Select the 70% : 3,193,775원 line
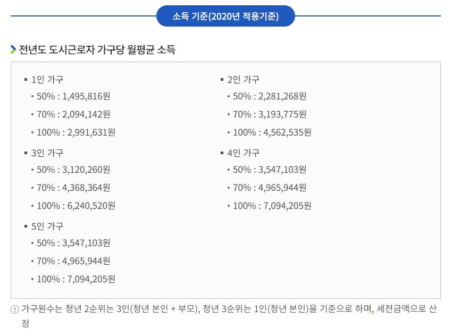The image size is (452, 336). 269,114
